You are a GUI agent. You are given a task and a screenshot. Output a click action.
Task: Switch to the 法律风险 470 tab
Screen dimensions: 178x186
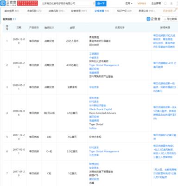point(34,11)
